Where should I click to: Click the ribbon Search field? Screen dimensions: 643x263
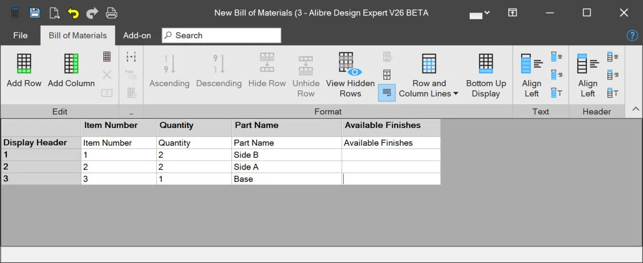click(221, 35)
